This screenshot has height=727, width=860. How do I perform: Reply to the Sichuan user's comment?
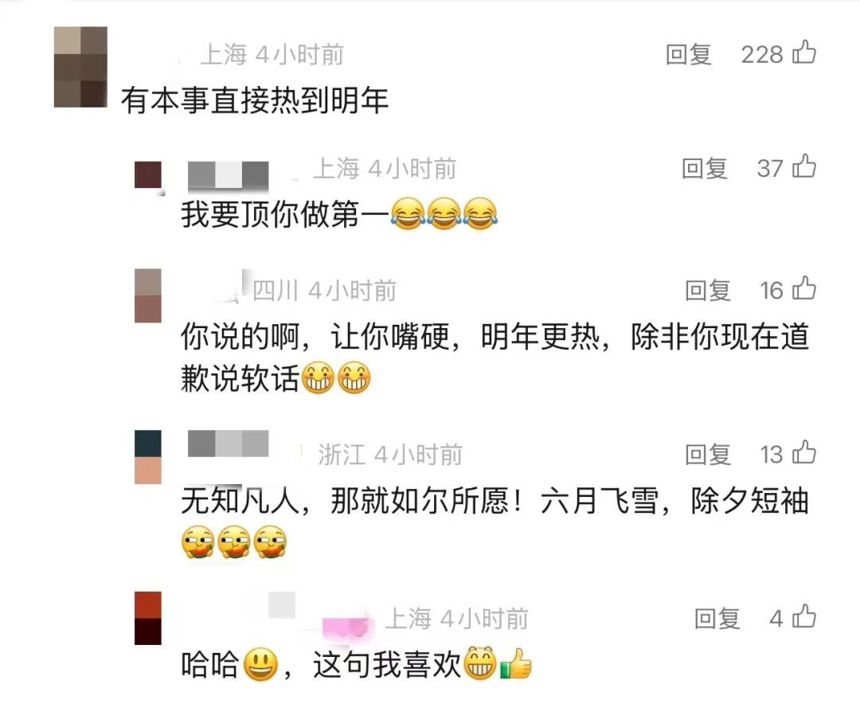[708, 291]
